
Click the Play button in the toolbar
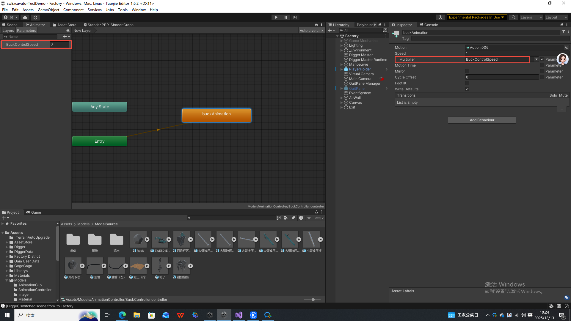tap(276, 17)
